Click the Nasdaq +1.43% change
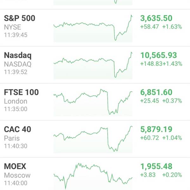 (172, 64)
